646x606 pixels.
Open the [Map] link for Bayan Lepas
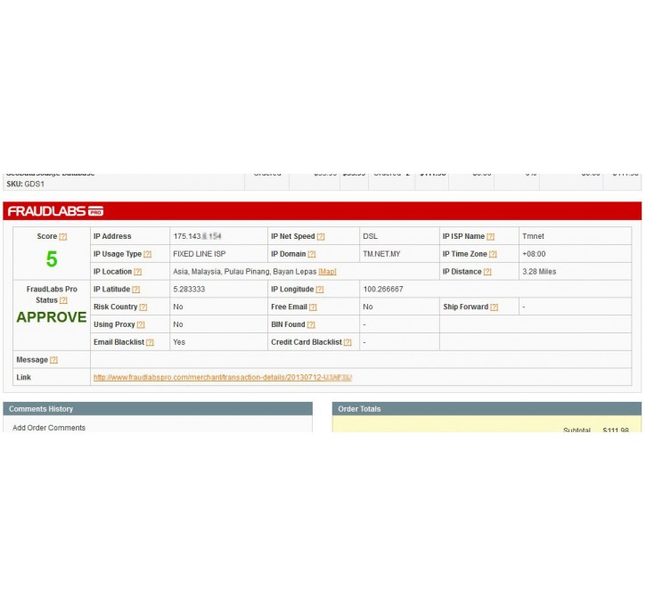click(x=328, y=272)
